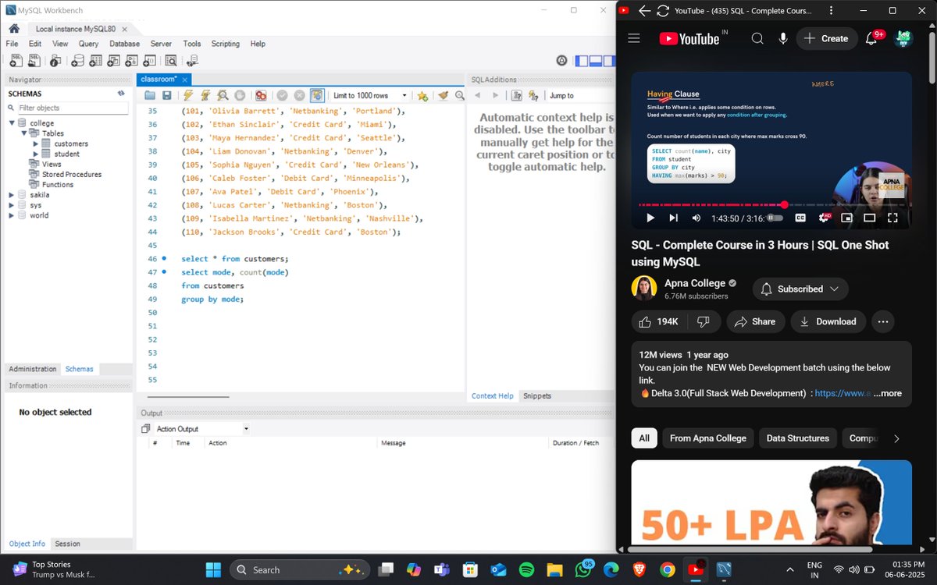Click the search table data icon

(x=170, y=61)
